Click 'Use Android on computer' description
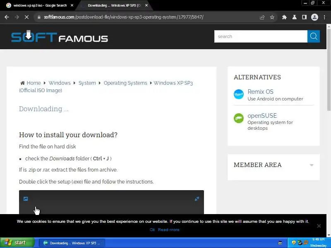331x248 pixels. pyautogui.click(x=275, y=99)
